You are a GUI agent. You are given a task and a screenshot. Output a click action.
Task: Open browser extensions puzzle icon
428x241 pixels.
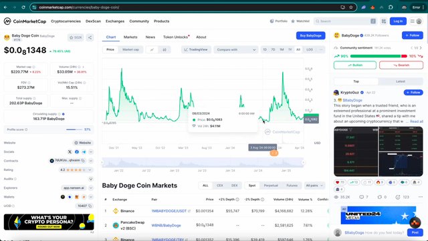pos(391,7)
